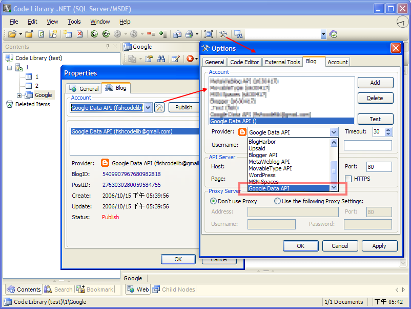411x309 pixels.
Task: Switch to External Tools tab in Options
Action: pos(282,62)
